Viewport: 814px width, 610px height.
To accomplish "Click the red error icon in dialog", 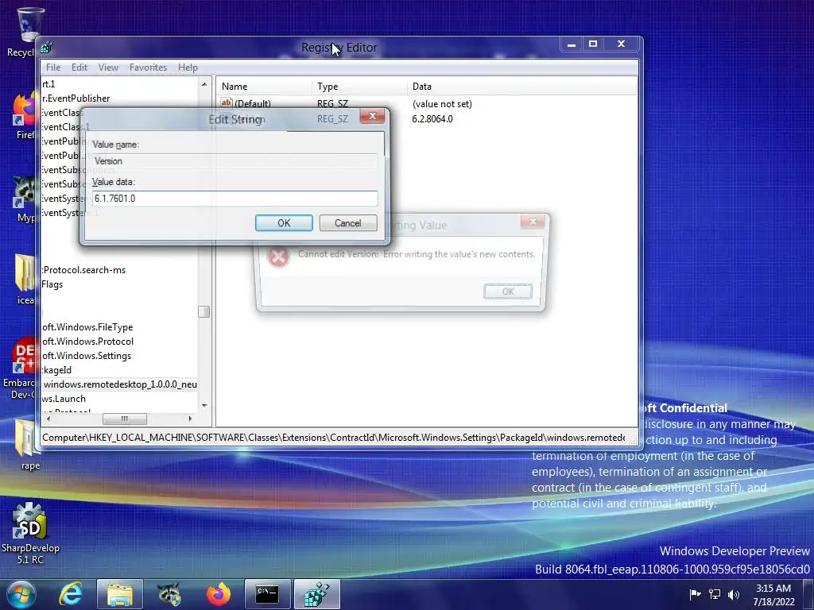I will [278, 257].
